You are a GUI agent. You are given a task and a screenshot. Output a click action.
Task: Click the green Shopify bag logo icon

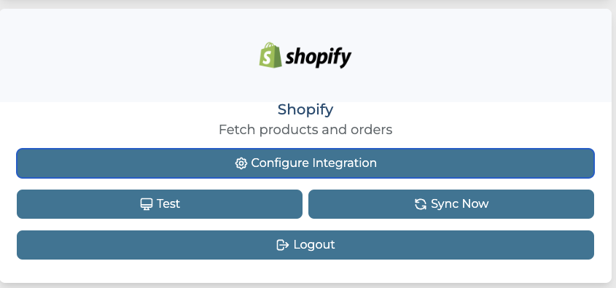pos(270,55)
